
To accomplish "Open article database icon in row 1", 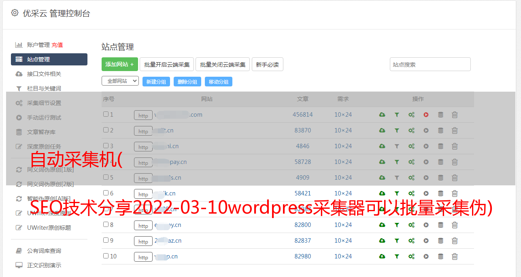I will 440,115.
